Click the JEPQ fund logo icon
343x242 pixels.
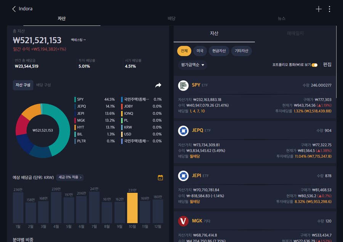tap(183, 131)
